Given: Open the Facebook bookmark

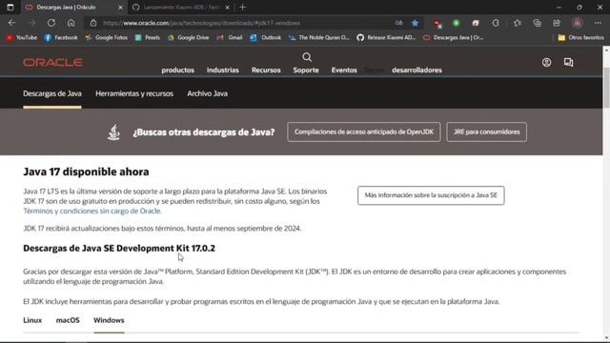Looking at the screenshot, I should (61, 38).
